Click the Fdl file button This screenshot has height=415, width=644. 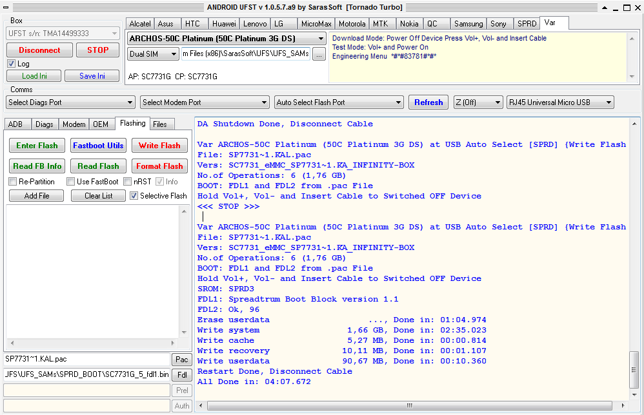(x=181, y=375)
